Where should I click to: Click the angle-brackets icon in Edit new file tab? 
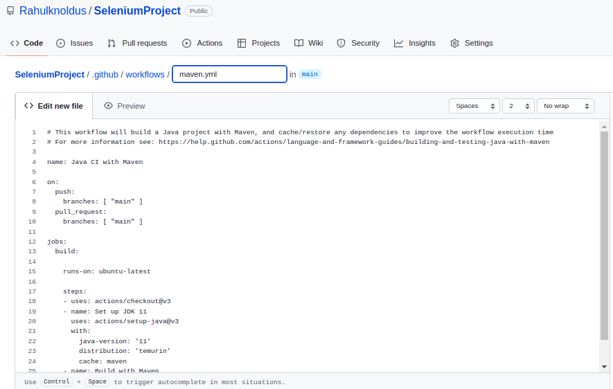(x=28, y=106)
